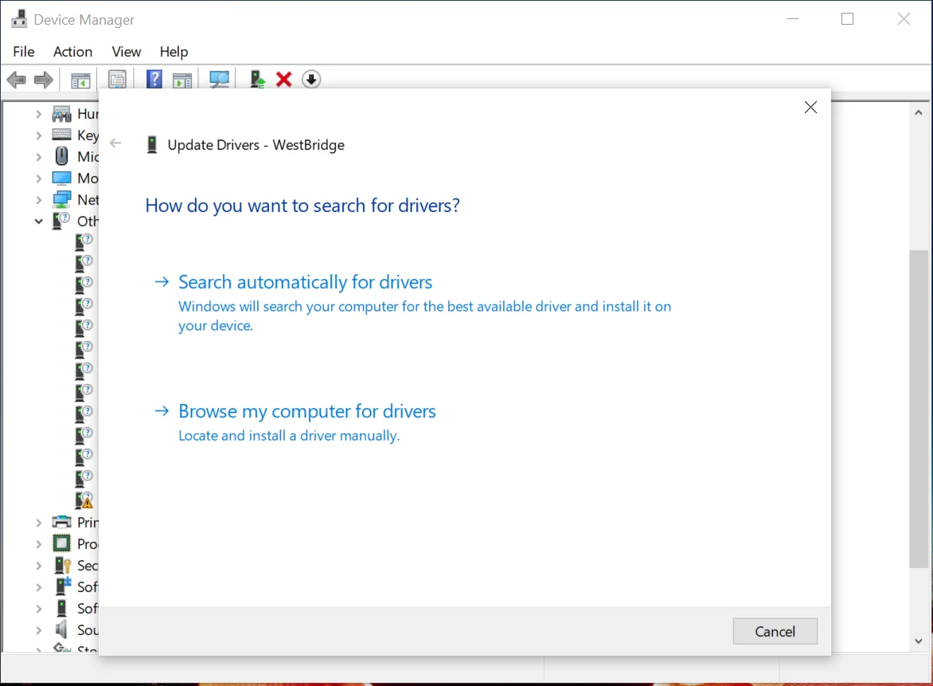Click the red X Uninstall device icon

pos(284,79)
